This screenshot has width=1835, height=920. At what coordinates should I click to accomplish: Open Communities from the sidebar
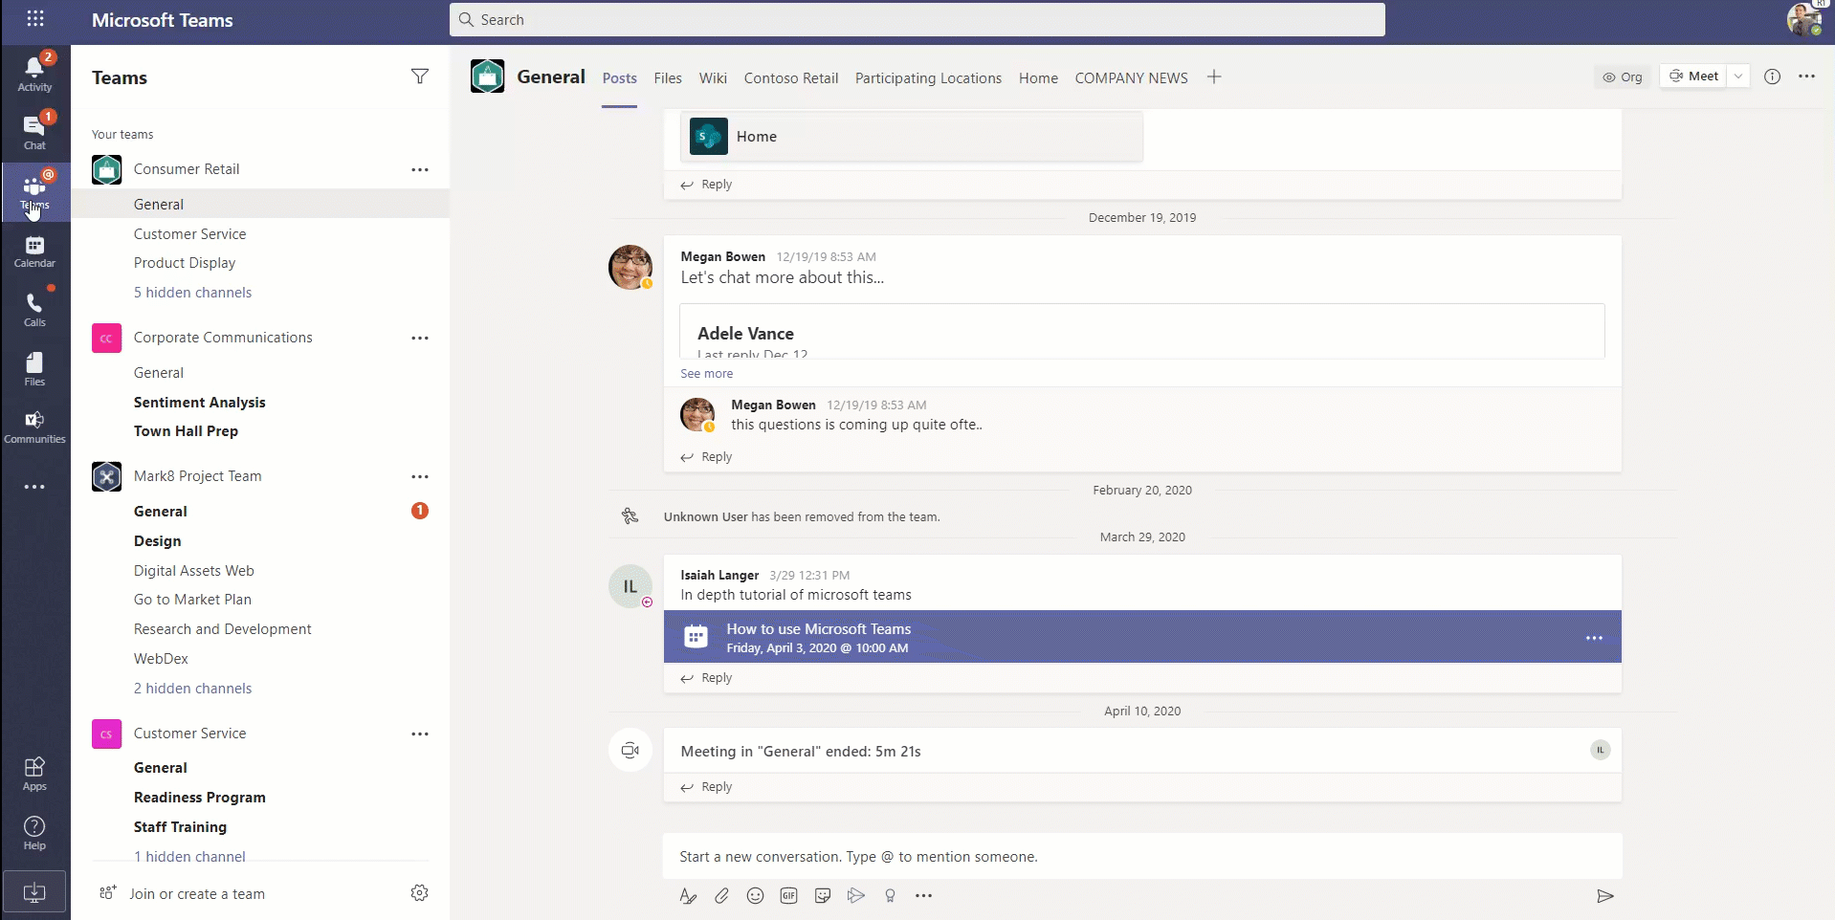[34, 425]
